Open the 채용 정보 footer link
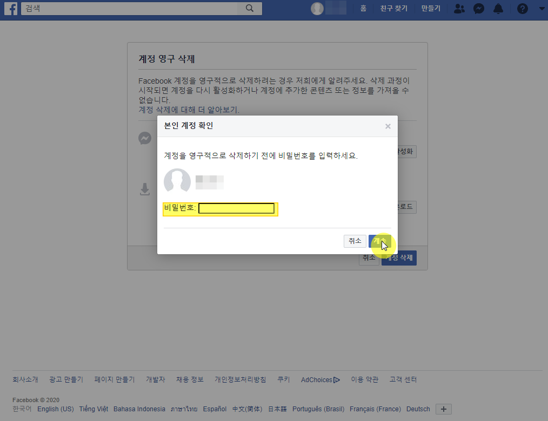548x421 pixels. point(190,379)
